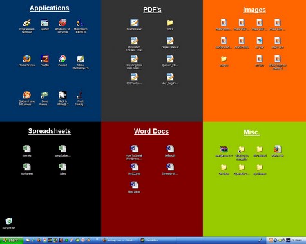This screenshot has width=306, height=244.
Task: Open Spybot application icon
Action: [x=44, y=24]
